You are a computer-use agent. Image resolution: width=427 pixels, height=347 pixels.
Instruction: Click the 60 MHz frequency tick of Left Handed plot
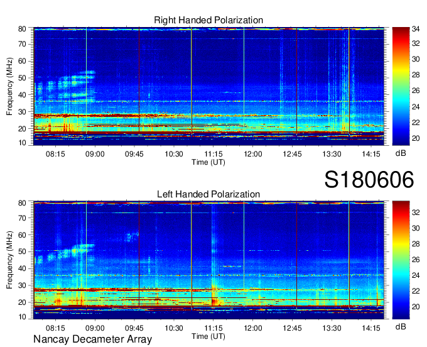22,235
